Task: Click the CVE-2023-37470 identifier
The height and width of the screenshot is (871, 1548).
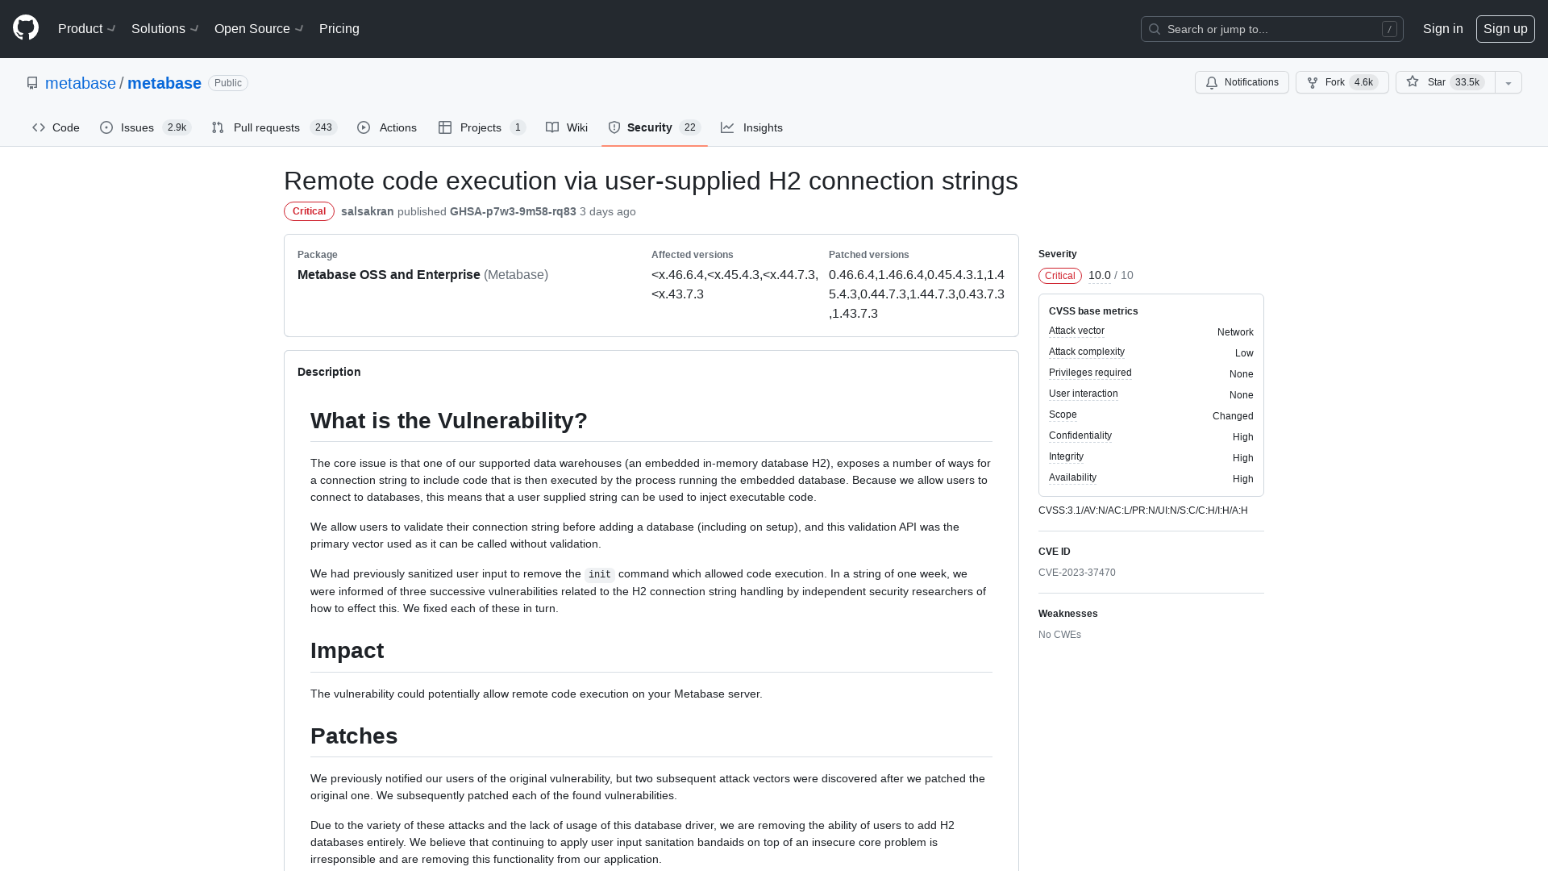Action: pos(1077,573)
